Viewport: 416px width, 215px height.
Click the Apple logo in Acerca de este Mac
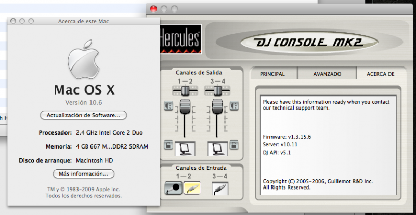pos(84,59)
